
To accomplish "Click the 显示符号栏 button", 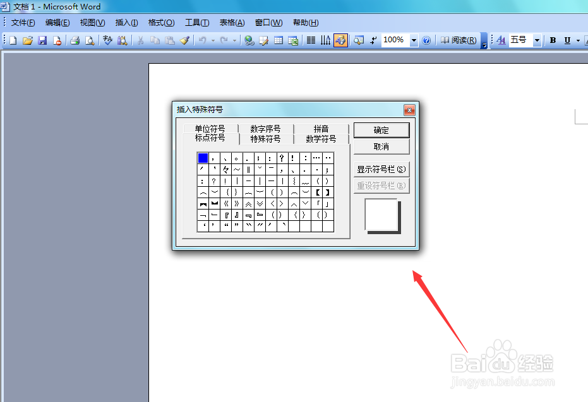I will tap(381, 169).
